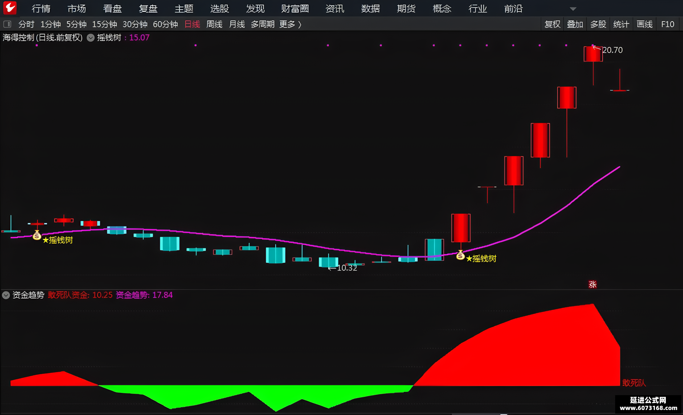Open the top menu overflow arrow
The image size is (683, 415).
(x=573, y=9)
